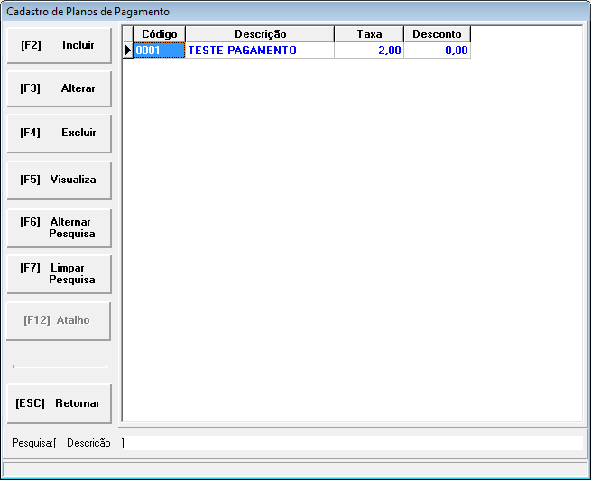
Task: Select the row indicator arrow for record 0001
Action: coord(128,51)
